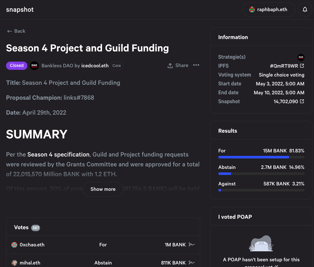View signature icon for 0xchao.eth vote
Image resolution: width=314 pixels, height=267 pixels.
192,244
